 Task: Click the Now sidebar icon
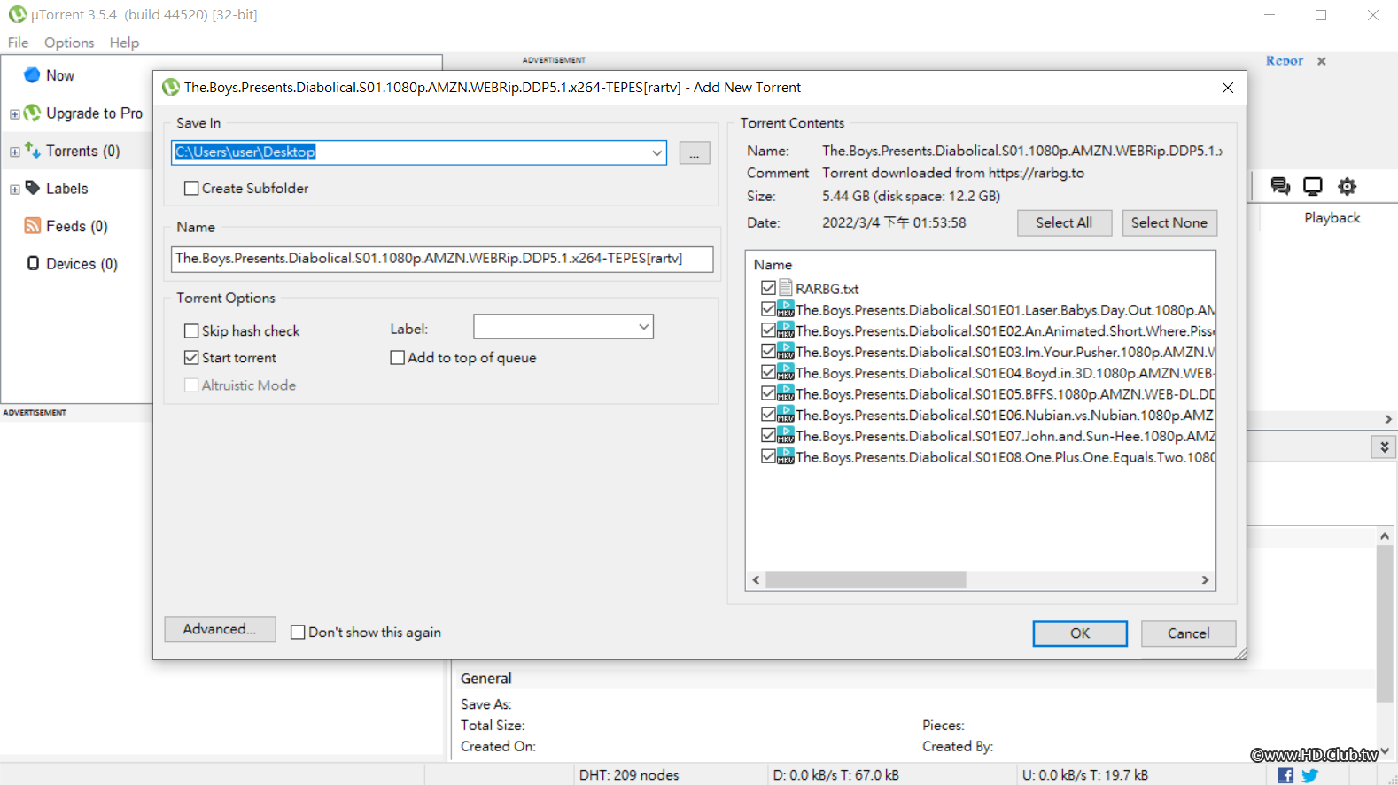point(32,75)
